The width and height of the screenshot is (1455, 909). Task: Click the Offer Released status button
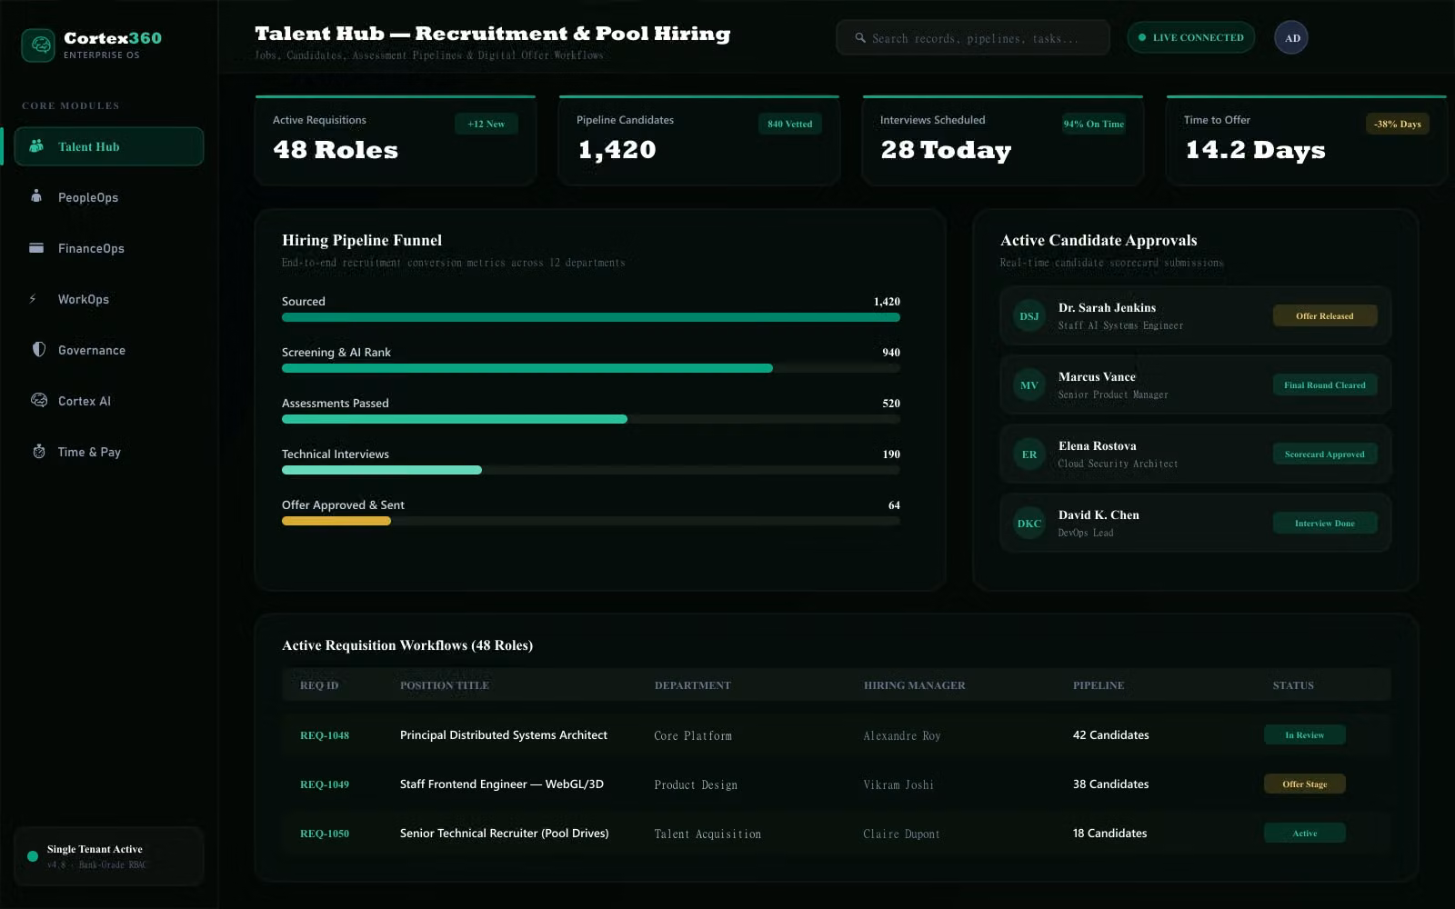1325,315
